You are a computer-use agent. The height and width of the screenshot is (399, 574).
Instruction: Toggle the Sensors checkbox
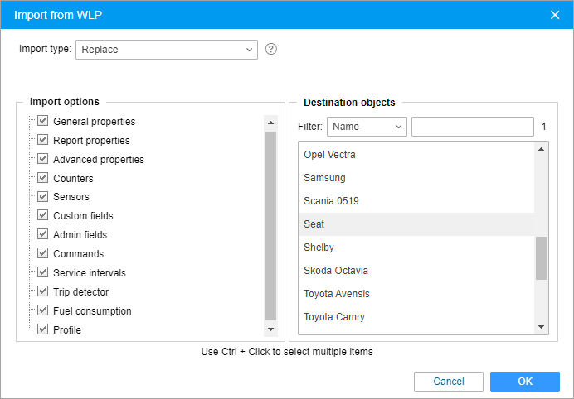coord(43,196)
